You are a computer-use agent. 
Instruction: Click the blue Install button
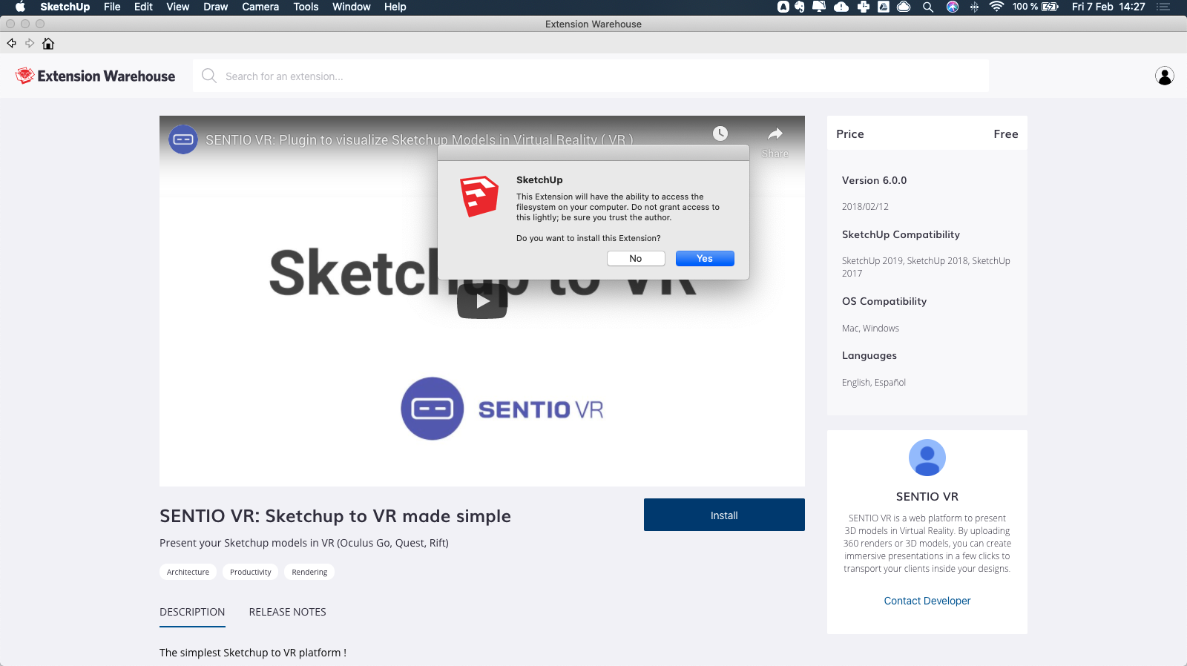coord(724,515)
